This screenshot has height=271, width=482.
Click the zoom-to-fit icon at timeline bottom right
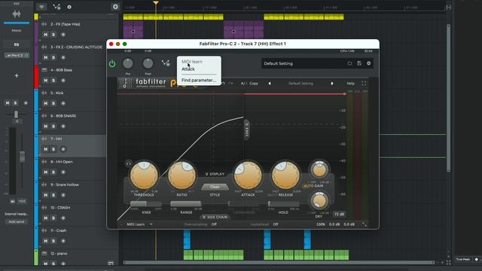point(449,263)
